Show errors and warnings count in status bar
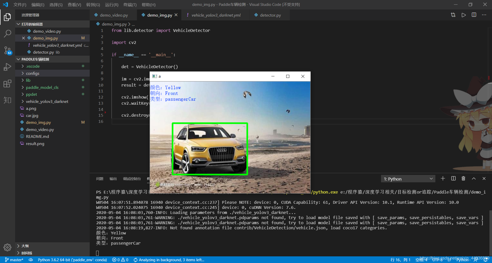Image resolution: width=492 pixels, height=263 pixels. pos(120,260)
